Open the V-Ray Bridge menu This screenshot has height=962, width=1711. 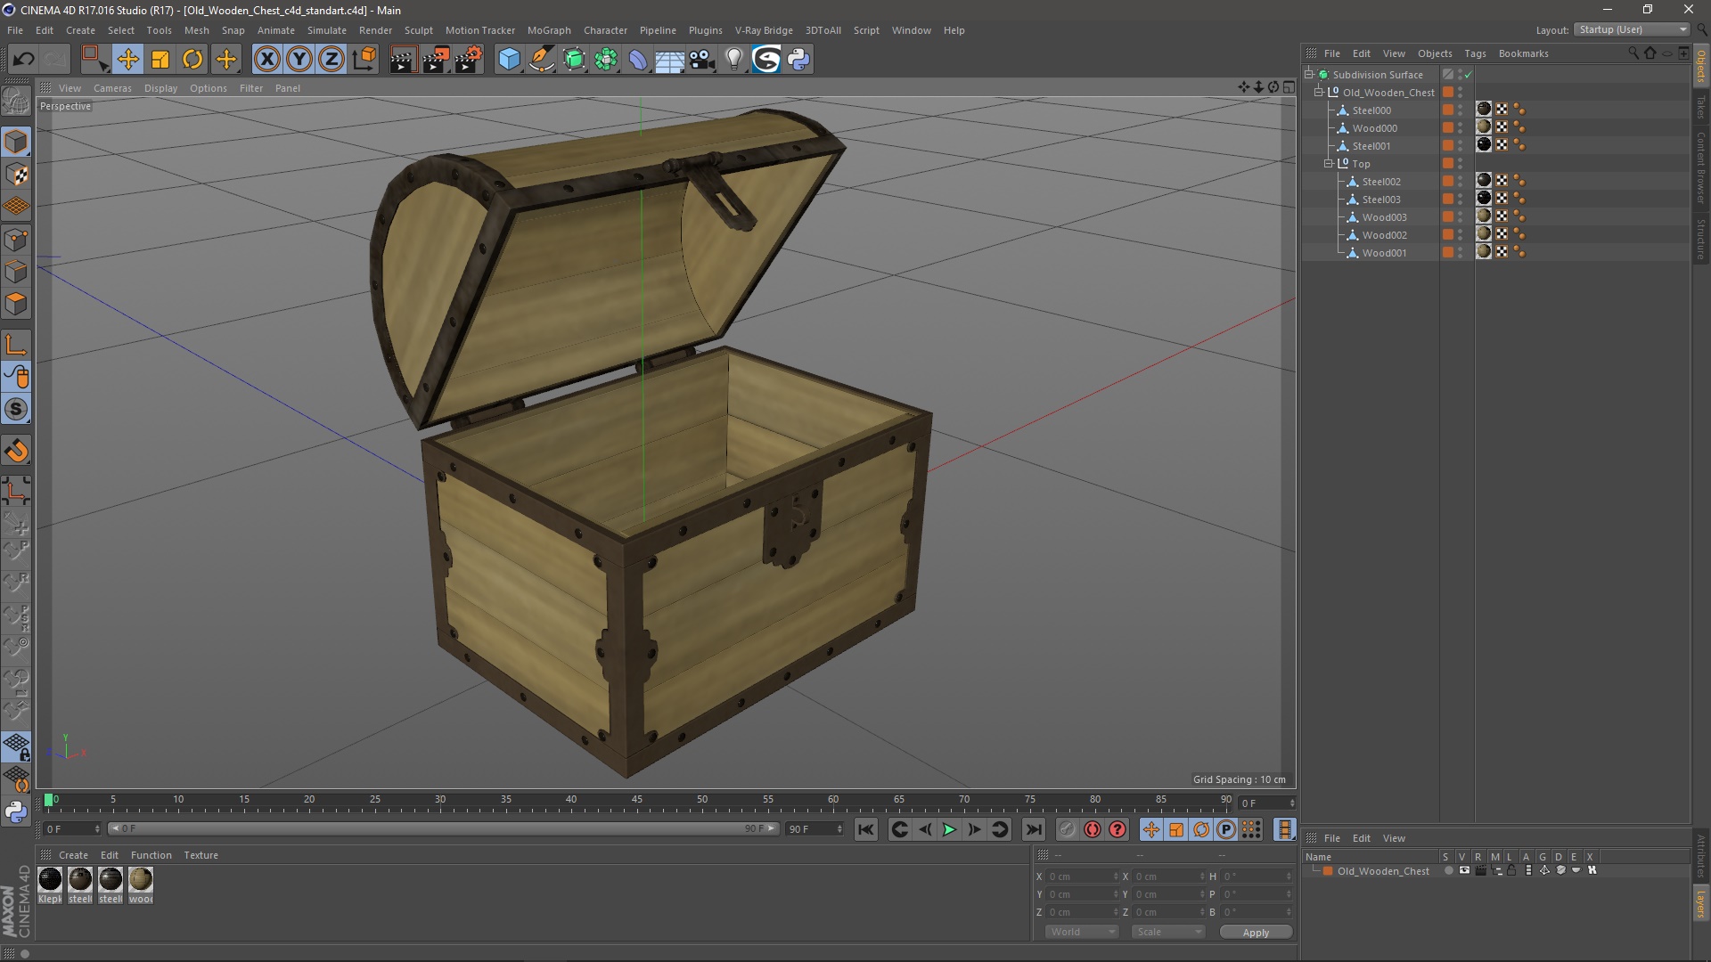(x=764, y=30)
